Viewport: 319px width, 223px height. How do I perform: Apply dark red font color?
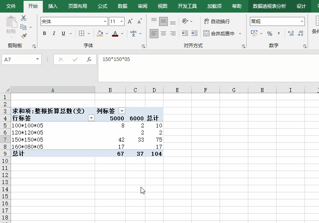pyautogui.click(x=115, y=33)
